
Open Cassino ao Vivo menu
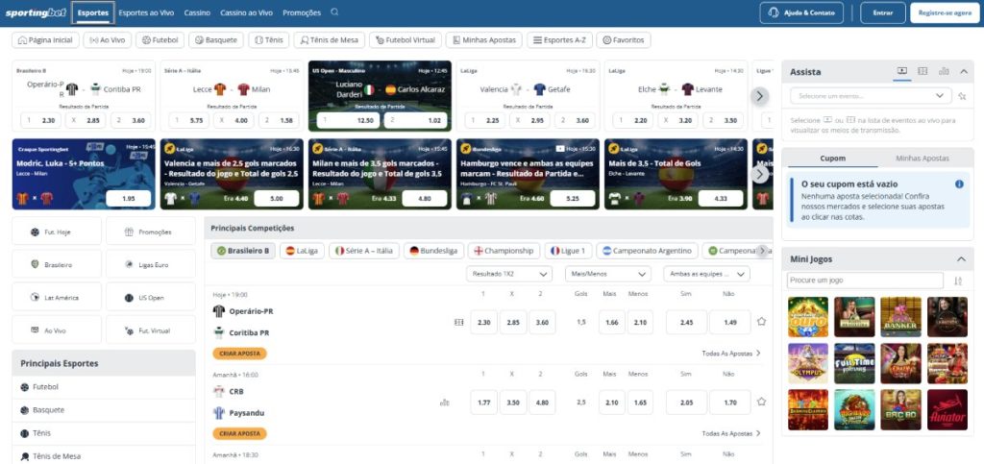[x=247, y=12]
